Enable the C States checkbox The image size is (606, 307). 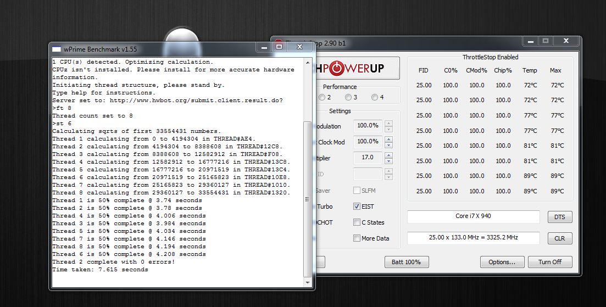point(357,222)
